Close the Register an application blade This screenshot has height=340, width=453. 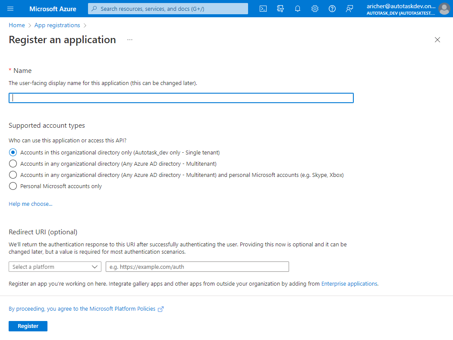click(x=437, y=40)
